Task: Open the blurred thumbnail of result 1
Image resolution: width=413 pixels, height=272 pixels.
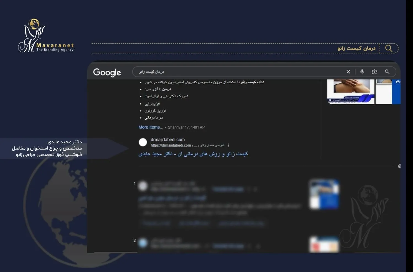Action: [324, 194]
